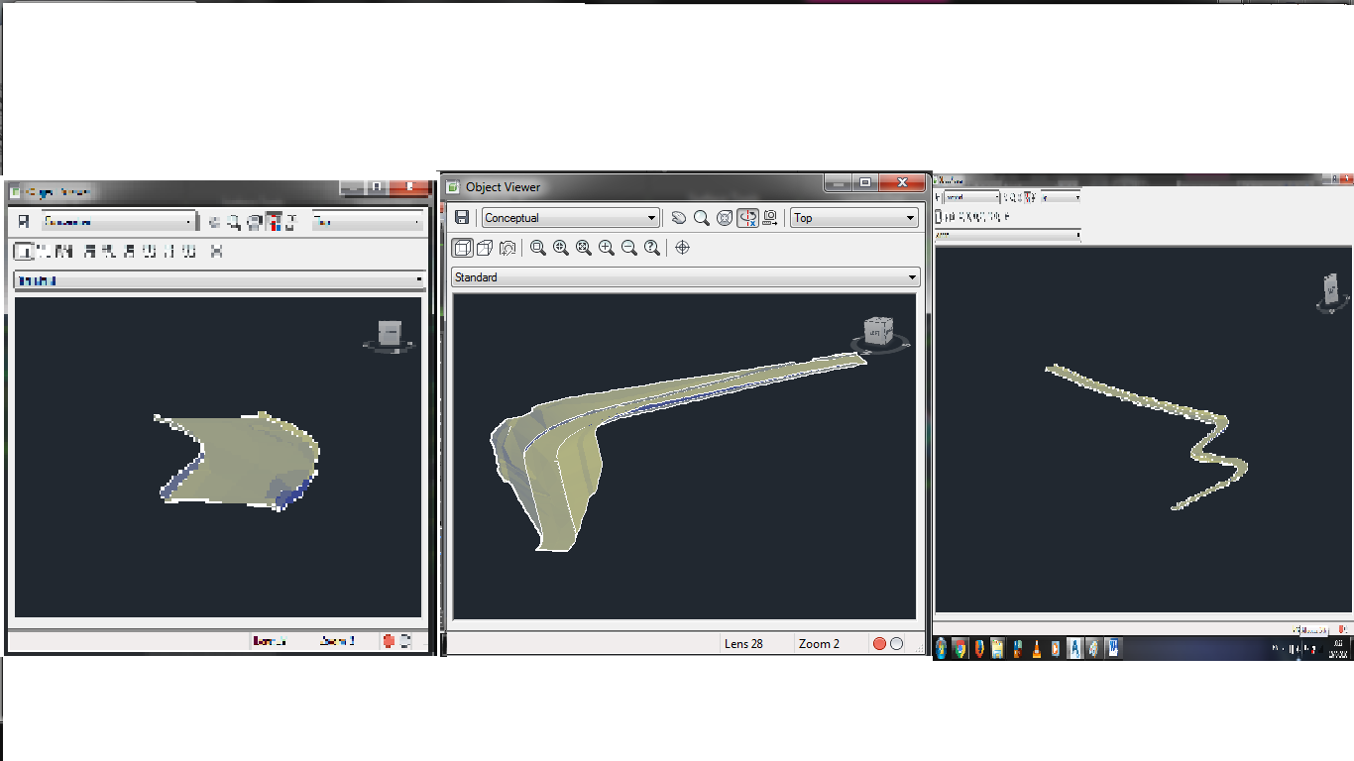Image resolution: width=1354 pixels, height=761 pixels.
Task: Select the Zoom Out magnifier tool
Action: (x=627, y=248)
